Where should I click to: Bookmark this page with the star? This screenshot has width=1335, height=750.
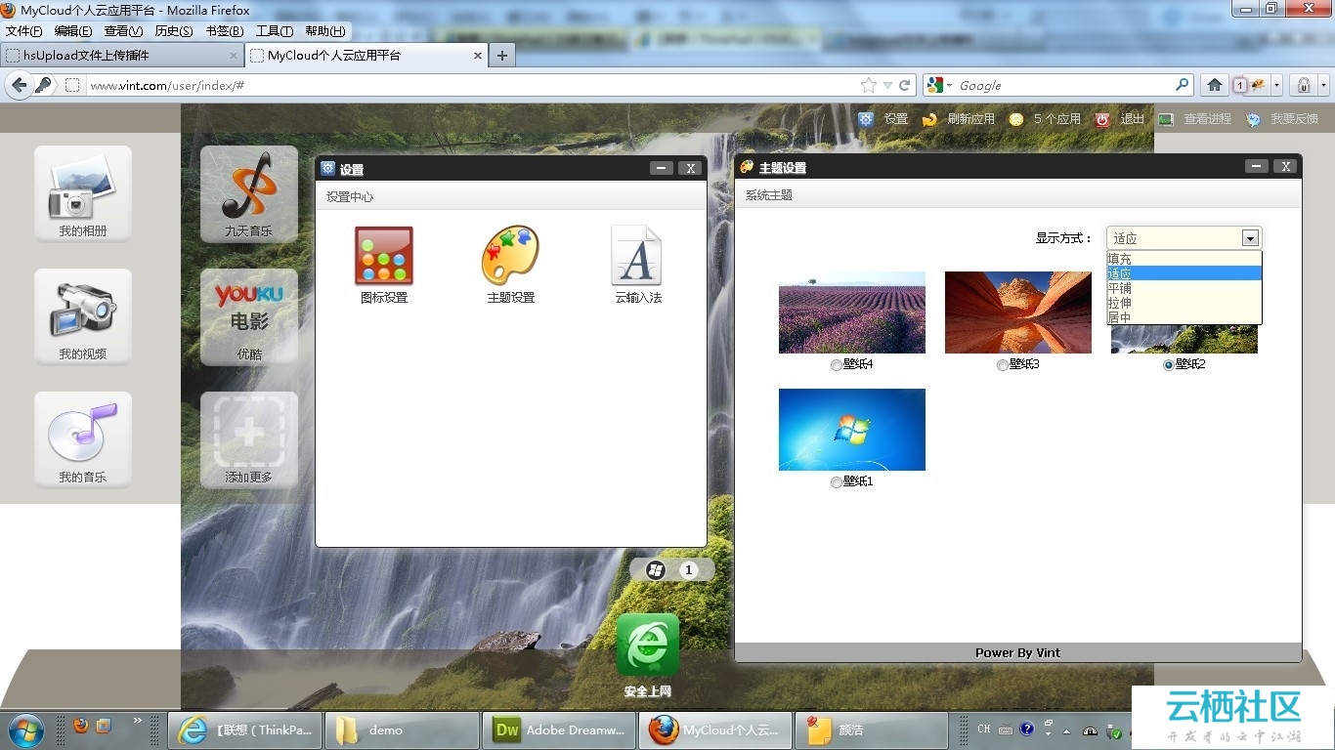[x=868, y=85]
